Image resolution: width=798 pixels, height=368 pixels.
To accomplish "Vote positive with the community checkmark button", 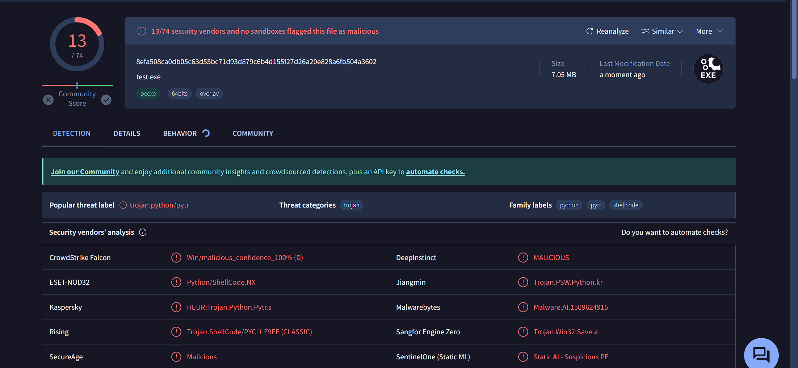I will pyautogui.click(x=106, y=100).
